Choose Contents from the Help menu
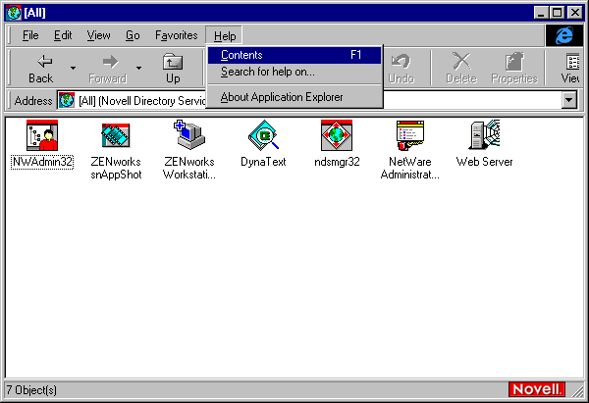The height and width of the screenshot is (403, 589). (294, 55)
